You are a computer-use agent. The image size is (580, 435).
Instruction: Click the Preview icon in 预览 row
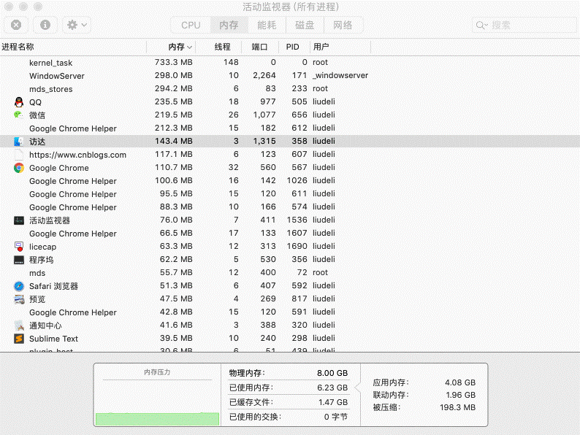tap(19, 299)
